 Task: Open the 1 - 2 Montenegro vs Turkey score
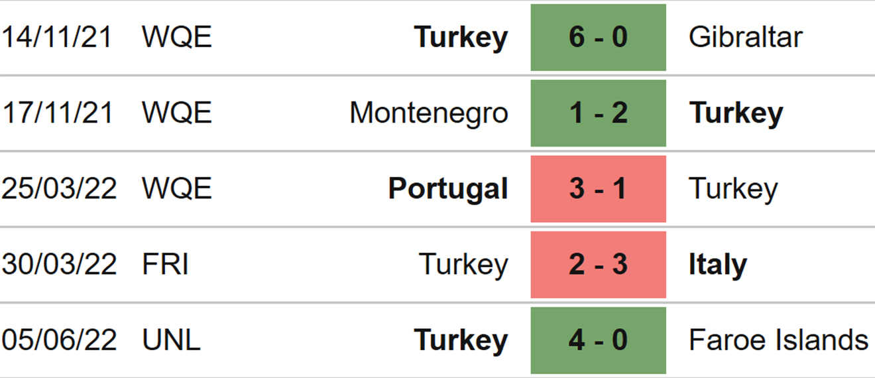point(598,113)
